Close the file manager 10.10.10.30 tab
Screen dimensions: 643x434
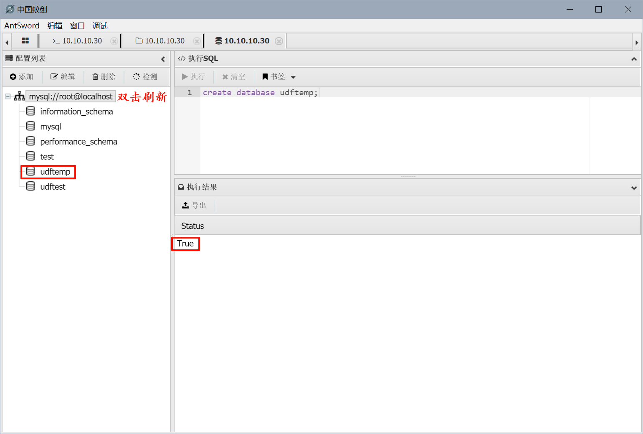click(196, 41)
